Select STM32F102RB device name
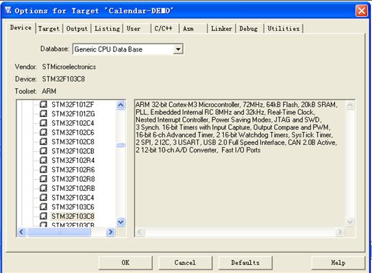The width and height of the screenshot is (372, 273). tap(73, 188)
